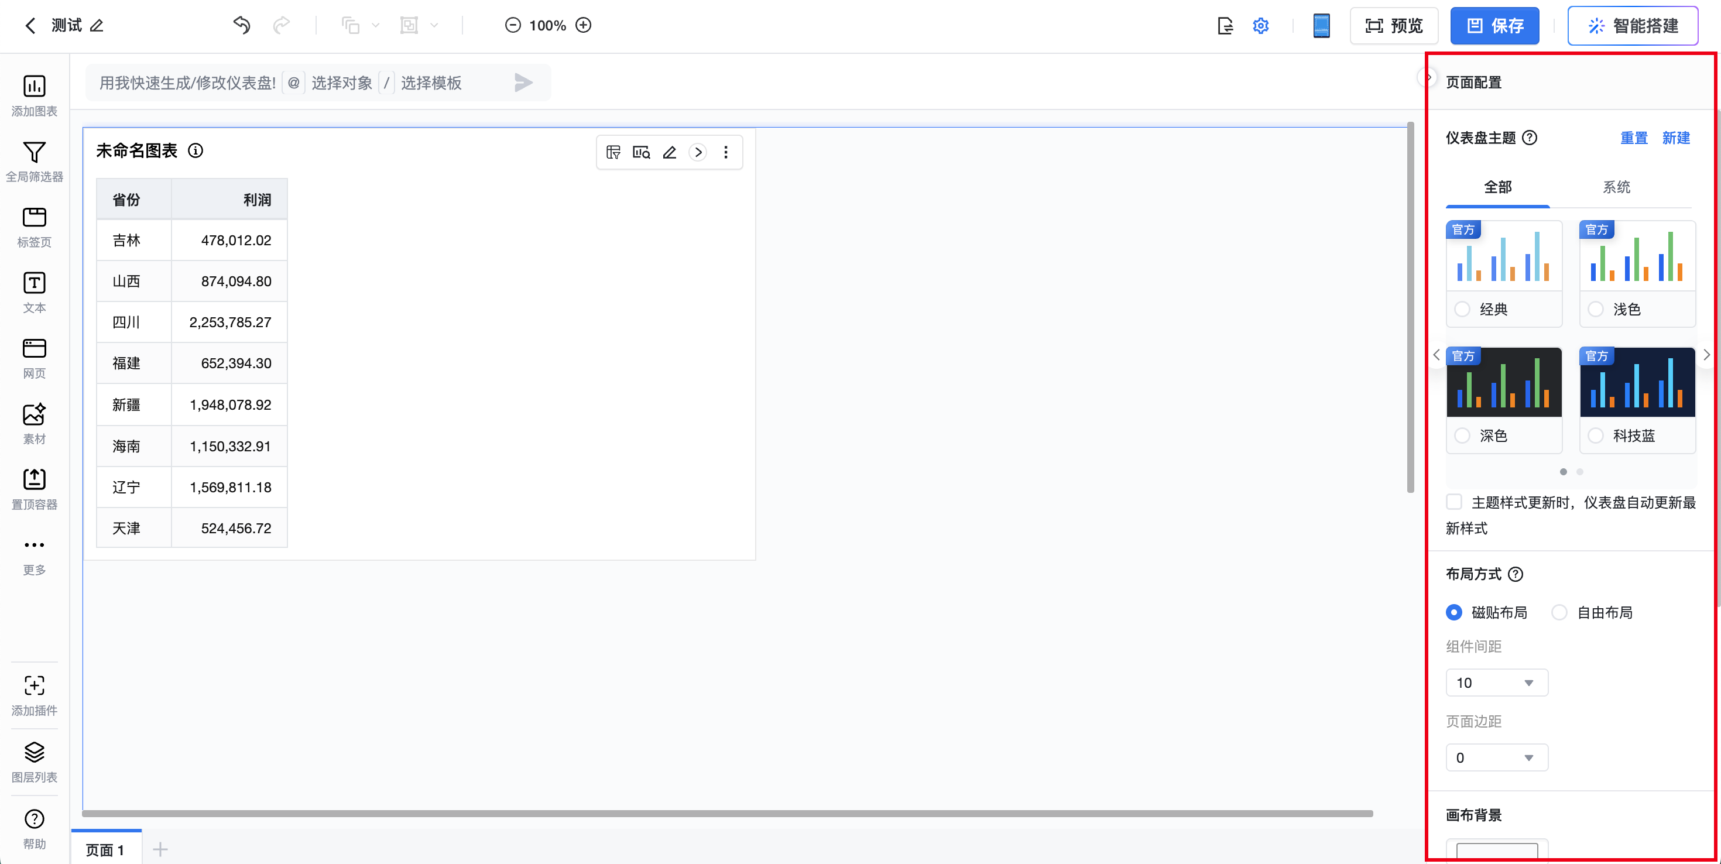This screenshot has height=864, width=1721.
Task: Open the component spacing dropdown
Action: (1497, 683)
